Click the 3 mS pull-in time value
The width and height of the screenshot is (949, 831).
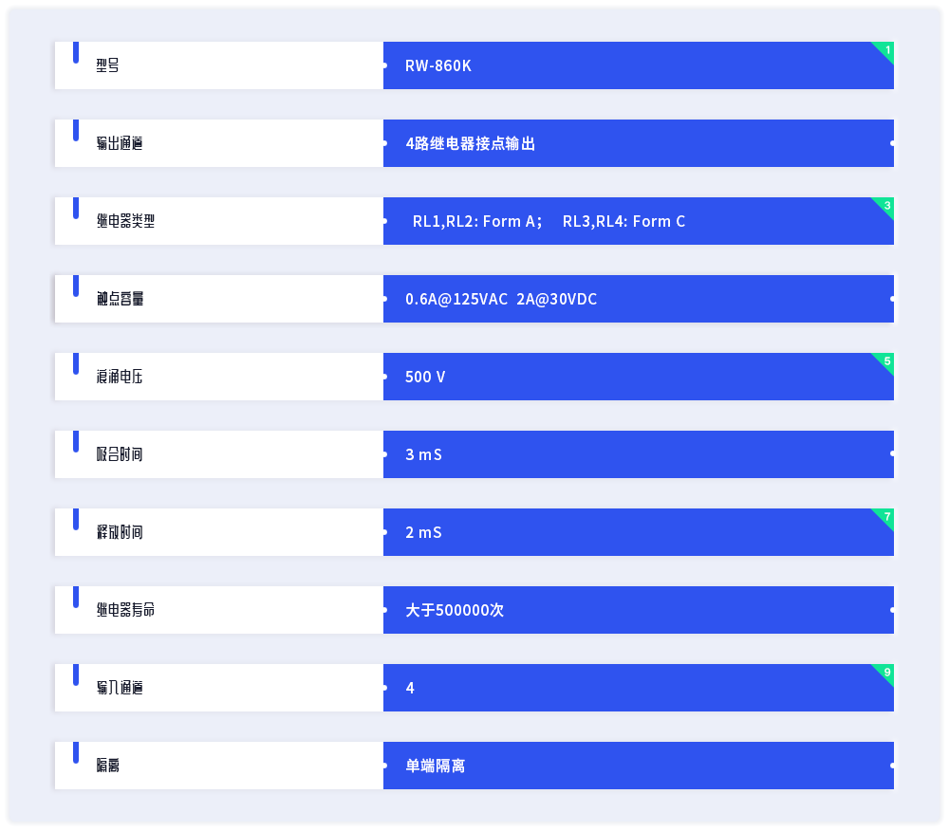[x=423, y=454]
